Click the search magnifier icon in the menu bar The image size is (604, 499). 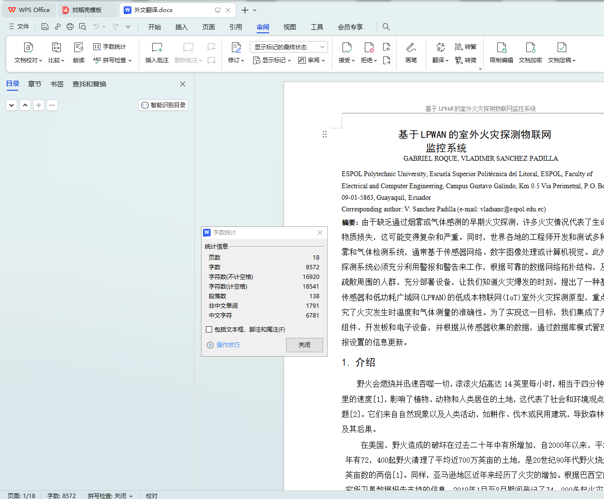pos(386,27)
